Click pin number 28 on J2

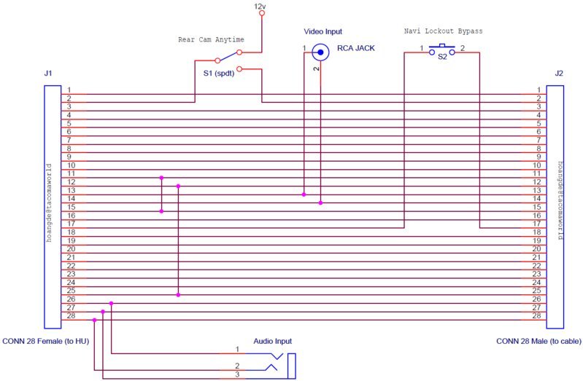(x=536, y=315)
